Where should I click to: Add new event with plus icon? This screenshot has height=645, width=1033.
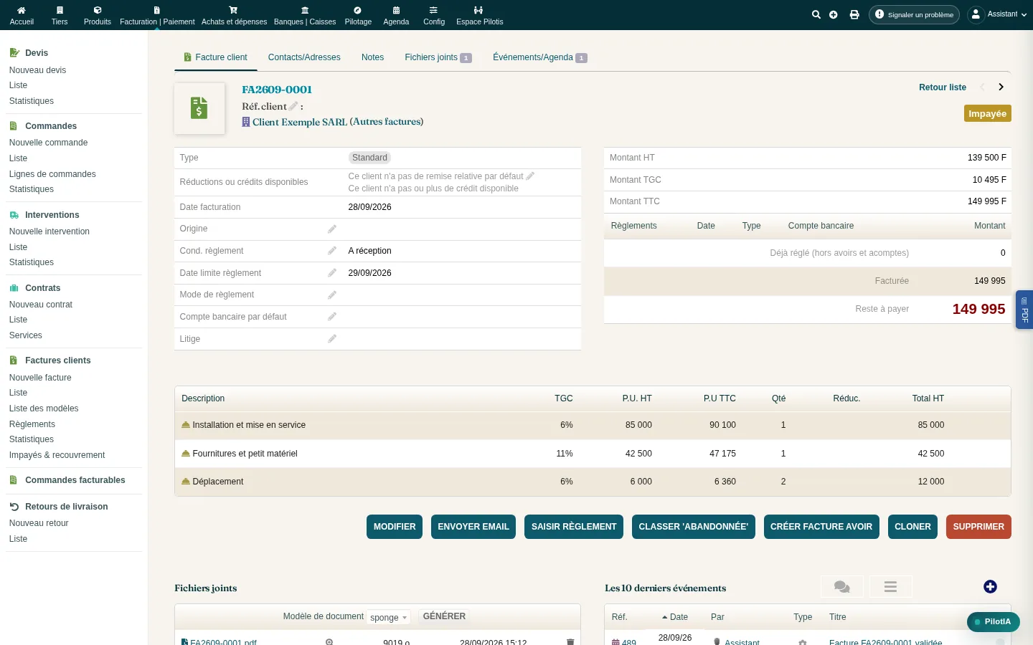[990, 587]
